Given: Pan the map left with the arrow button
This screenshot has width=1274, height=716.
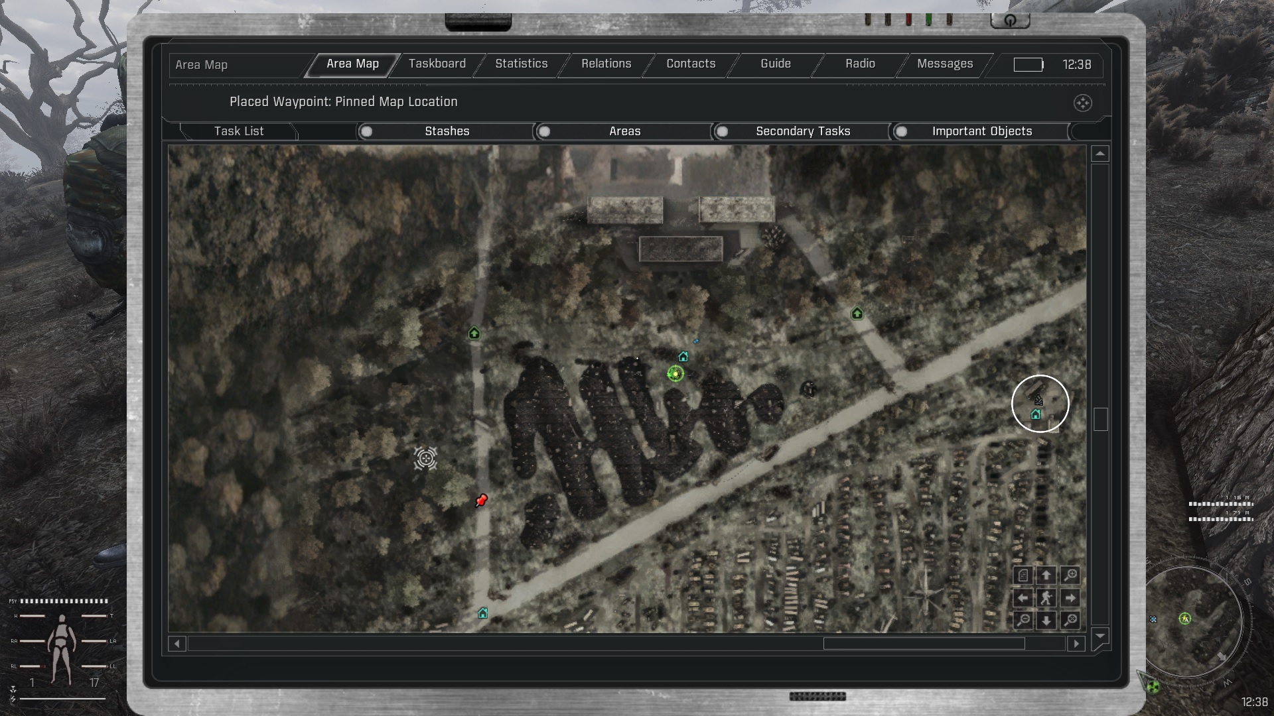Looking at the screenshot, I should (1023, 598).
